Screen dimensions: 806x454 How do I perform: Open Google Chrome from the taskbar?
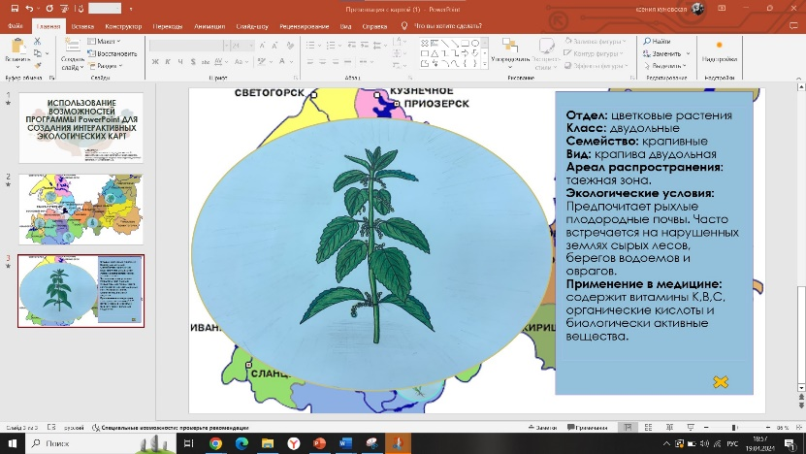click(x=215, y=443)
